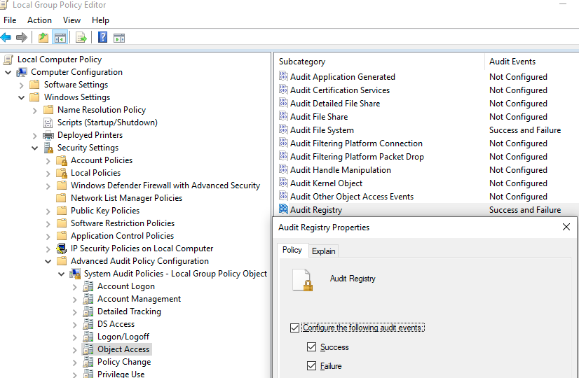Collapse the System Audit Policies node

point(61,274)
